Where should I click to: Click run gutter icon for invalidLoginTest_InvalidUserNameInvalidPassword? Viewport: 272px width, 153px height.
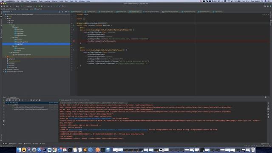74,30
